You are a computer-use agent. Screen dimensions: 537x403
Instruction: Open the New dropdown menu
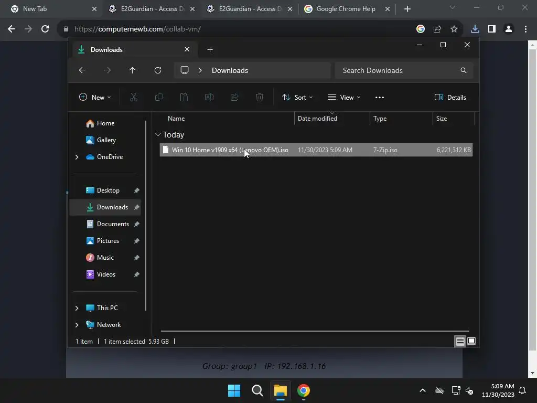pyautogui.click(x=95, y=97)
